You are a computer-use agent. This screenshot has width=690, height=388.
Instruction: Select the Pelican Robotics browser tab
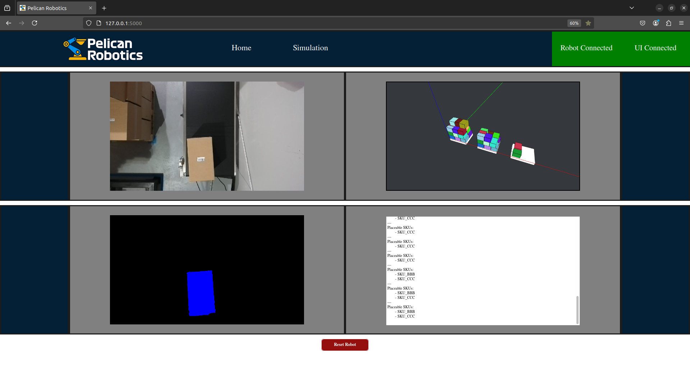coord(50,8)
